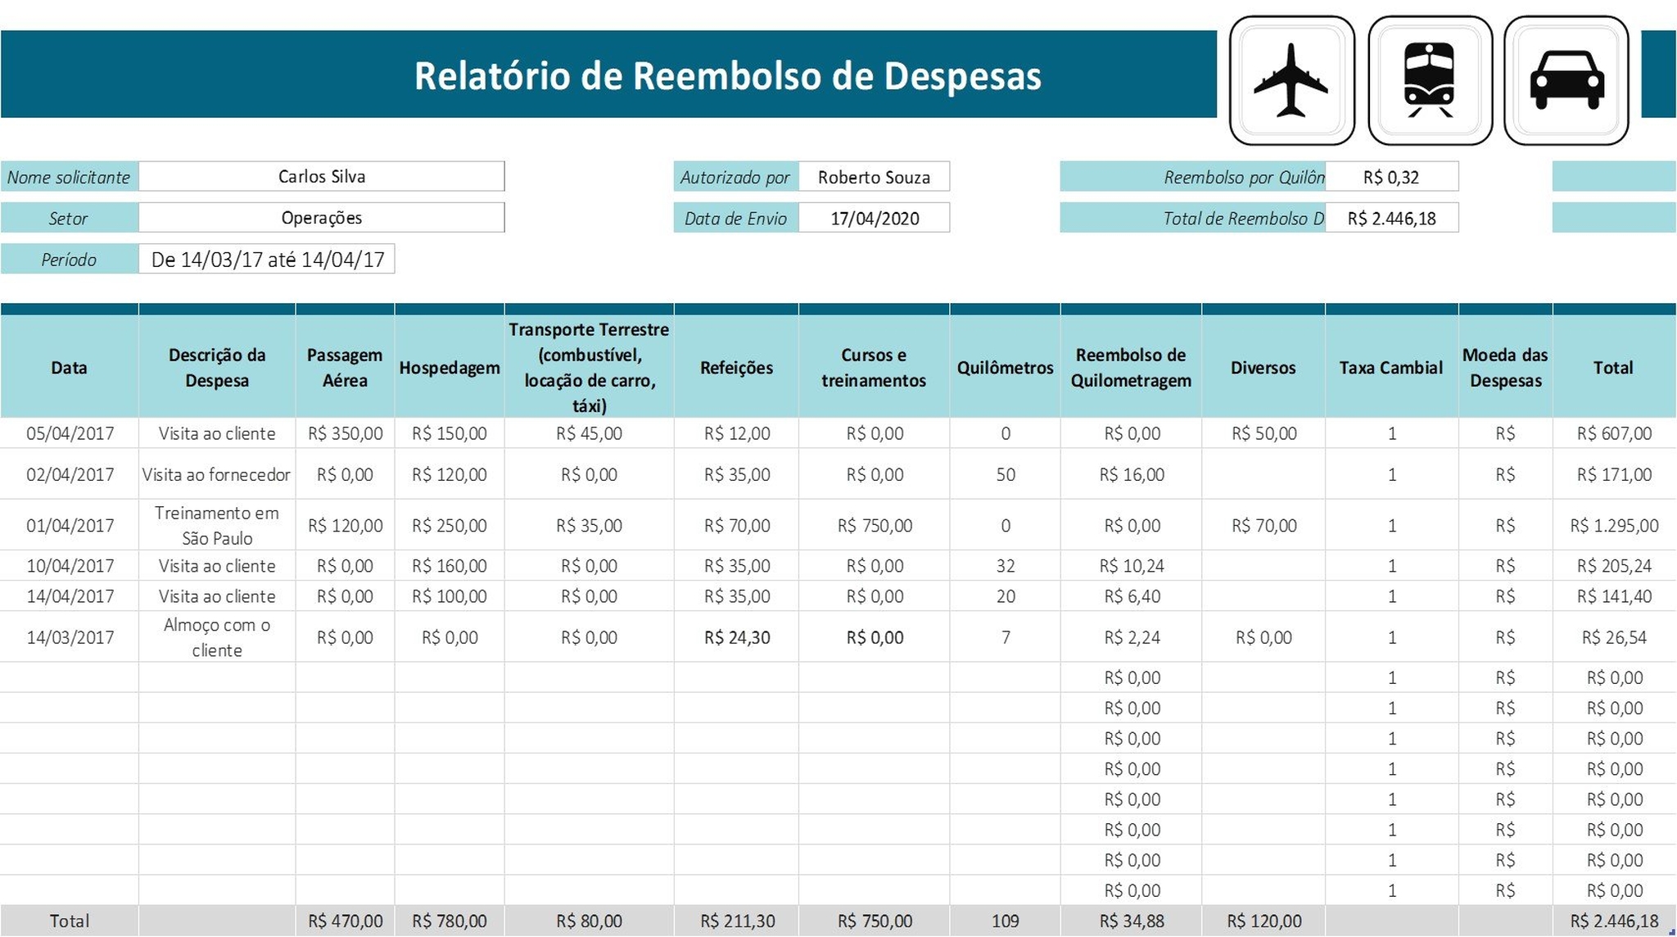Select the R$ 10,24 mileage reimbursement cell
Image resolution: width=1677 pixels, height=937 pixels.
(x=1131, y=565)
